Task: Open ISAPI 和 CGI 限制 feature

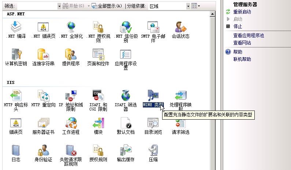Action: [98, 100]
